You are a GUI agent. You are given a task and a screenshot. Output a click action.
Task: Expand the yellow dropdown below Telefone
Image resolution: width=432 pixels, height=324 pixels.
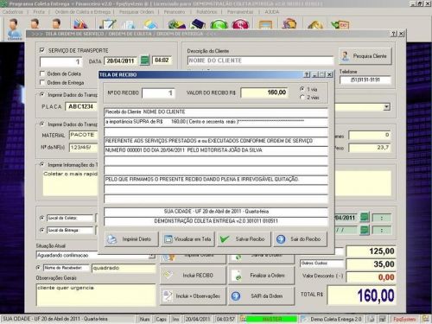click(x=386, y=107)
